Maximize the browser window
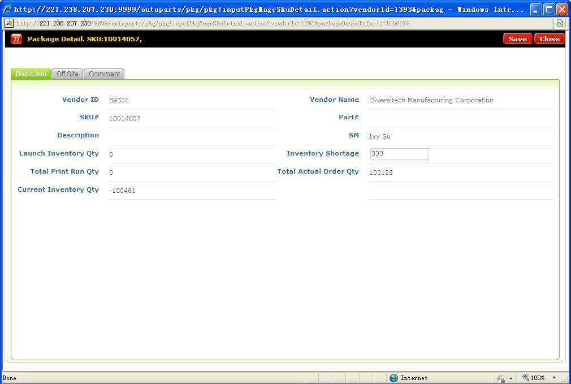 [549, 9]
